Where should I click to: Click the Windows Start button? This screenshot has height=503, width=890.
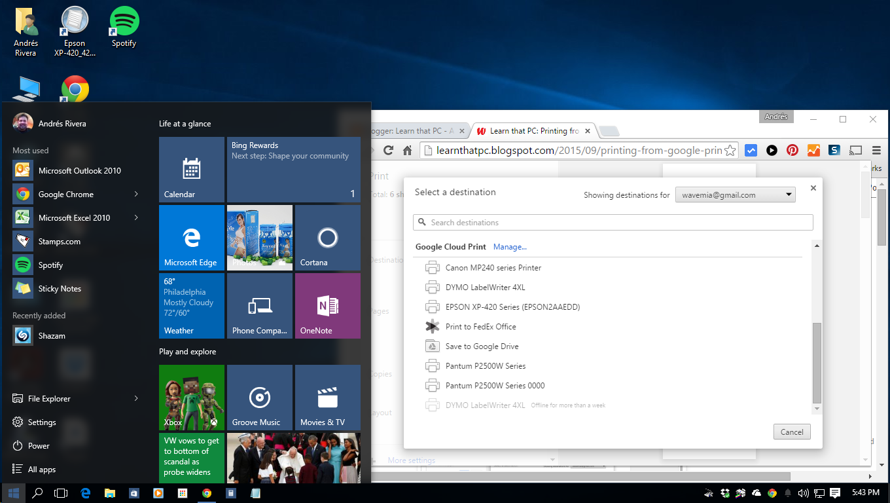tap(14, 493)
